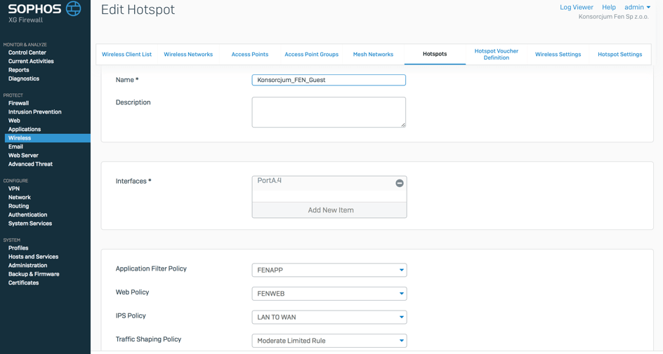Select the Mesh Networks tab
The width and height of the screenshot is (663, 354).
(x=373, y=55)
